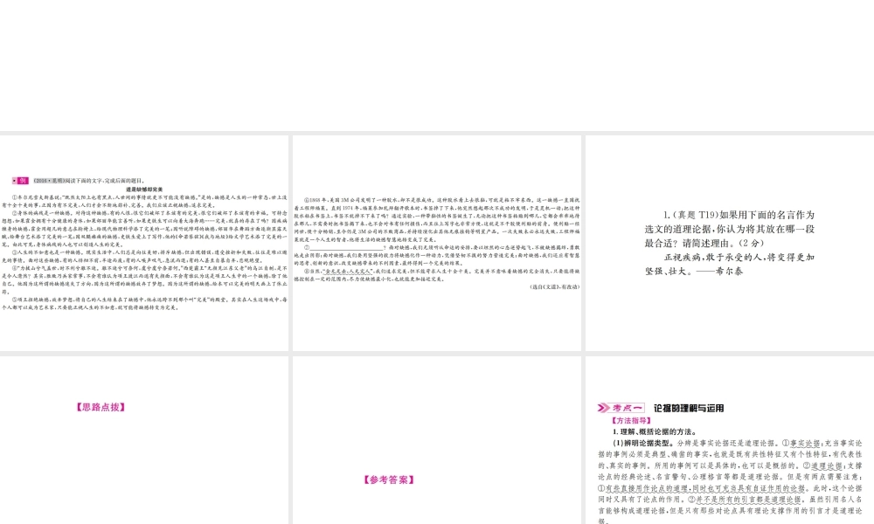Click the score marker (2 分)
The width and height of the screenshot is (874, 524).
click(750, 243)
